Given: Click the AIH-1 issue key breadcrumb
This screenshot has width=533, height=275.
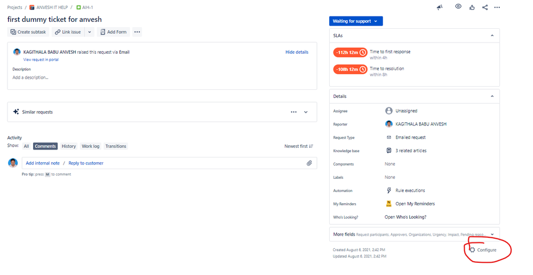Looking at the screenshot, I should [x=87, y=7].
